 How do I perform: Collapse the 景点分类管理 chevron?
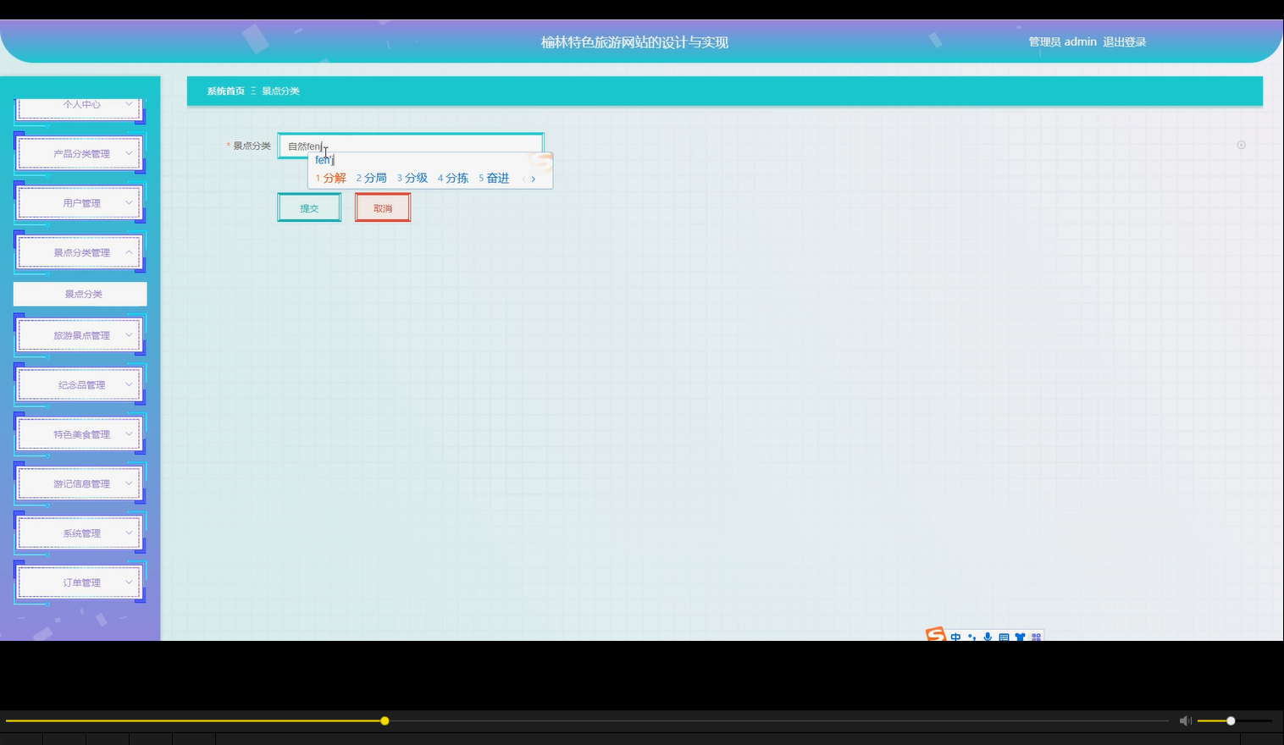pyautogui.click(x=129, y=252)
